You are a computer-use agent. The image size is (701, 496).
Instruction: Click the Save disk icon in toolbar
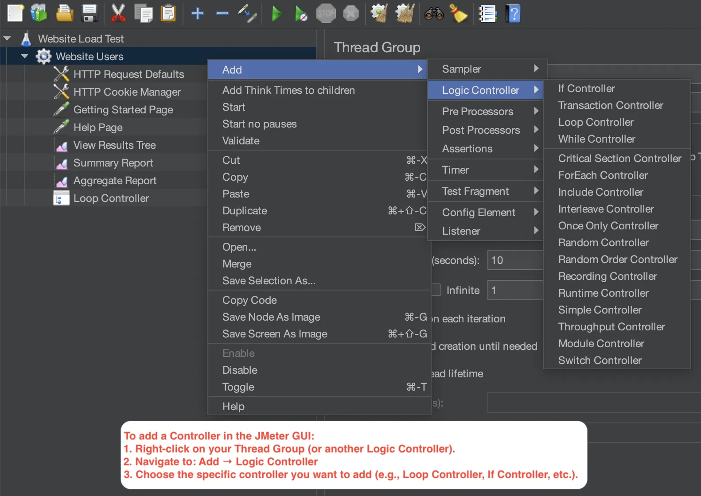pyautogui.click(x=90, y=14)
